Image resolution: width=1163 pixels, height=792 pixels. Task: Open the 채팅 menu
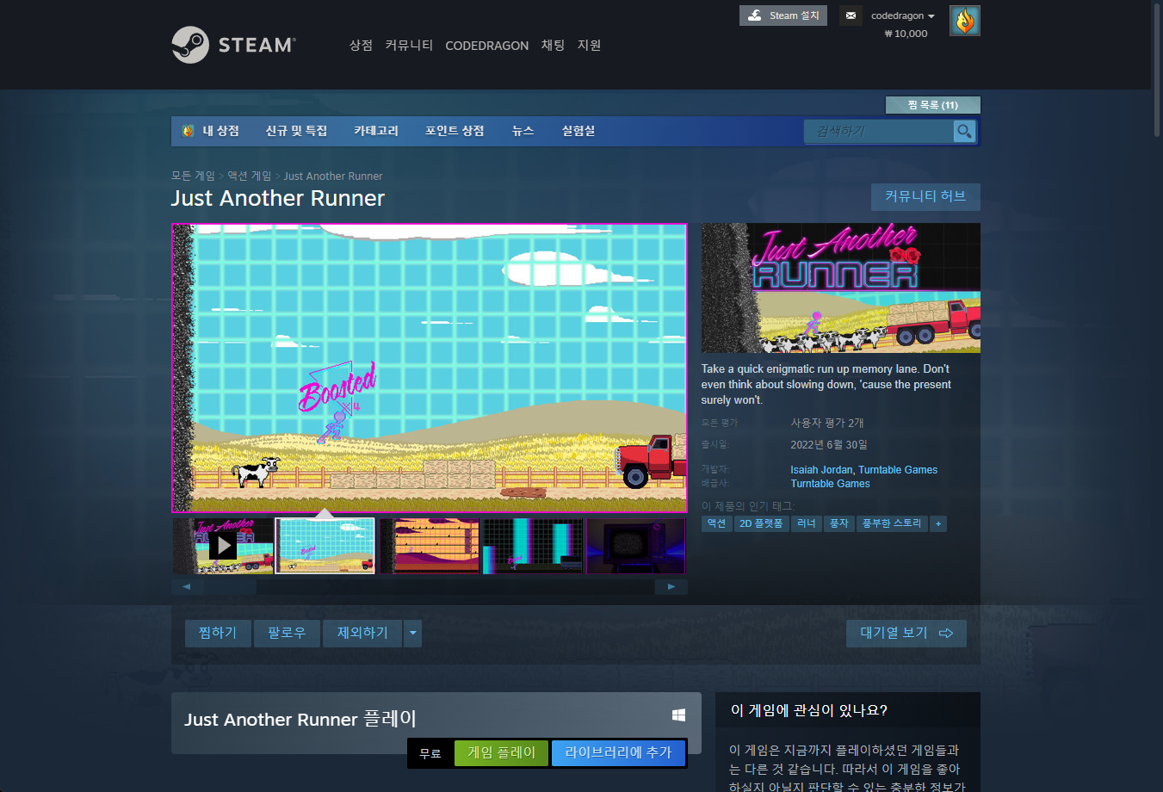553,45
